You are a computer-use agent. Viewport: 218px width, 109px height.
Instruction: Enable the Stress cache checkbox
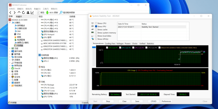point(96,29)
